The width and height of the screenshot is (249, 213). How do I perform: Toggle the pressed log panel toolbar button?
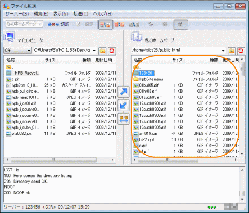[x=181, y=25]
